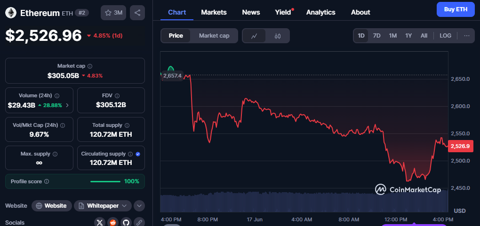
Task: Click the $305.12B FDV value
Action: coord(111,105)
